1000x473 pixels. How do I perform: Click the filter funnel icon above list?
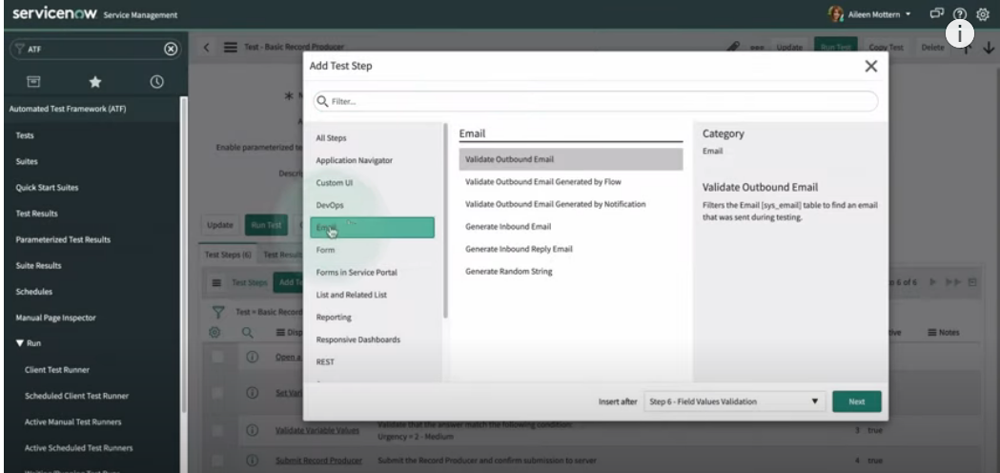[x=218, y=312]
